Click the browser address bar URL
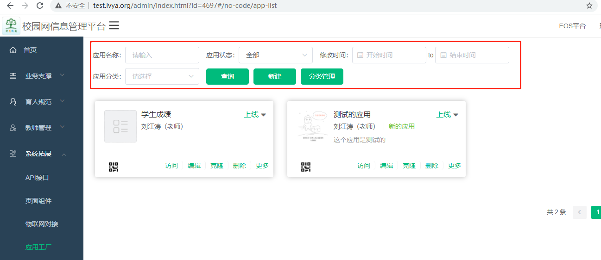 pyautogui.click(x=185, y=6)
